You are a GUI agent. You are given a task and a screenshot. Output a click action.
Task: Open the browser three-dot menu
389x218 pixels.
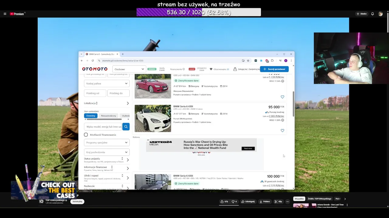click(291, 61)
